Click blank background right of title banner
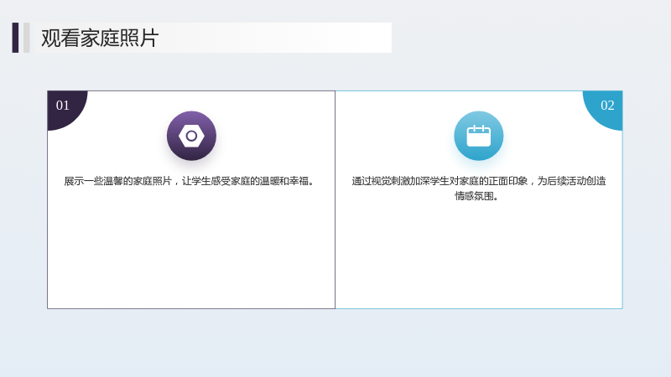 click(x=531, y=38)
